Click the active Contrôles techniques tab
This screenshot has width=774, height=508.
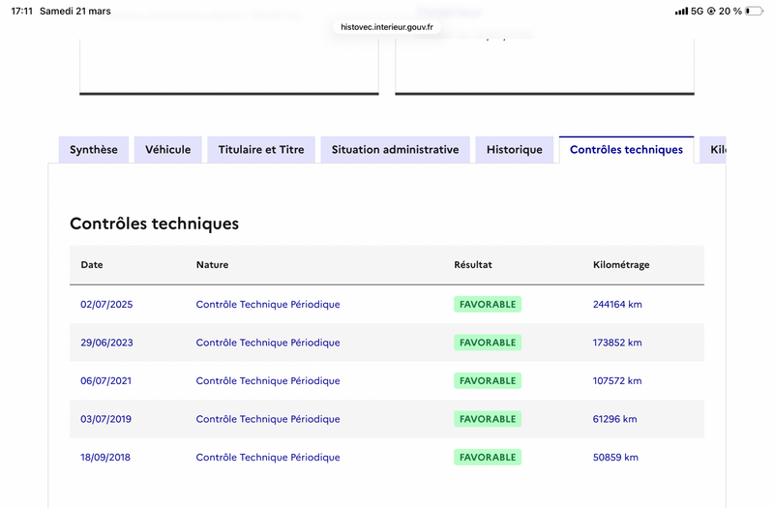pyautogui.click(x=626, y=150)
